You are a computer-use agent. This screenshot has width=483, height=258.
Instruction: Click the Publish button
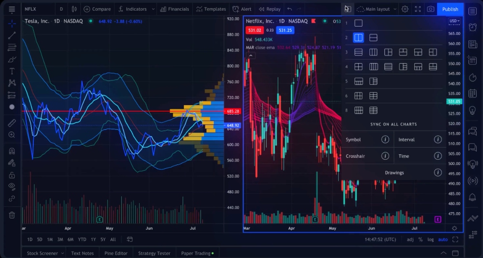pyautogui.click(x=450, y=9)
